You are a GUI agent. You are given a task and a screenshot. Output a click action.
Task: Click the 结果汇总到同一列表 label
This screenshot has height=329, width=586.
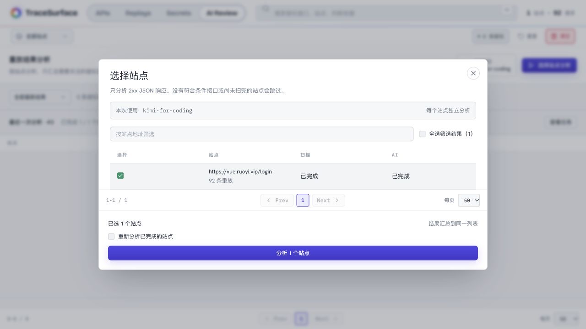(x=453, y=223)
